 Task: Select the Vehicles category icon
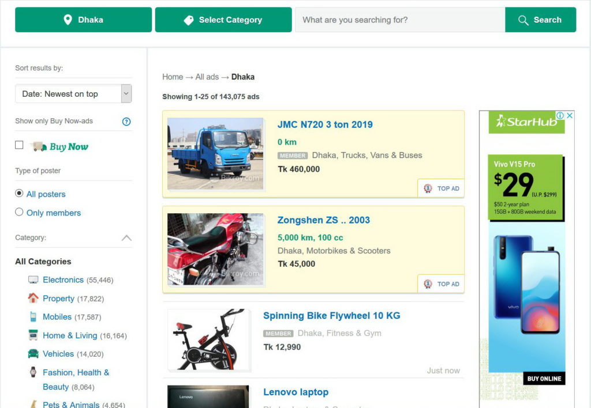coord(34,353)
